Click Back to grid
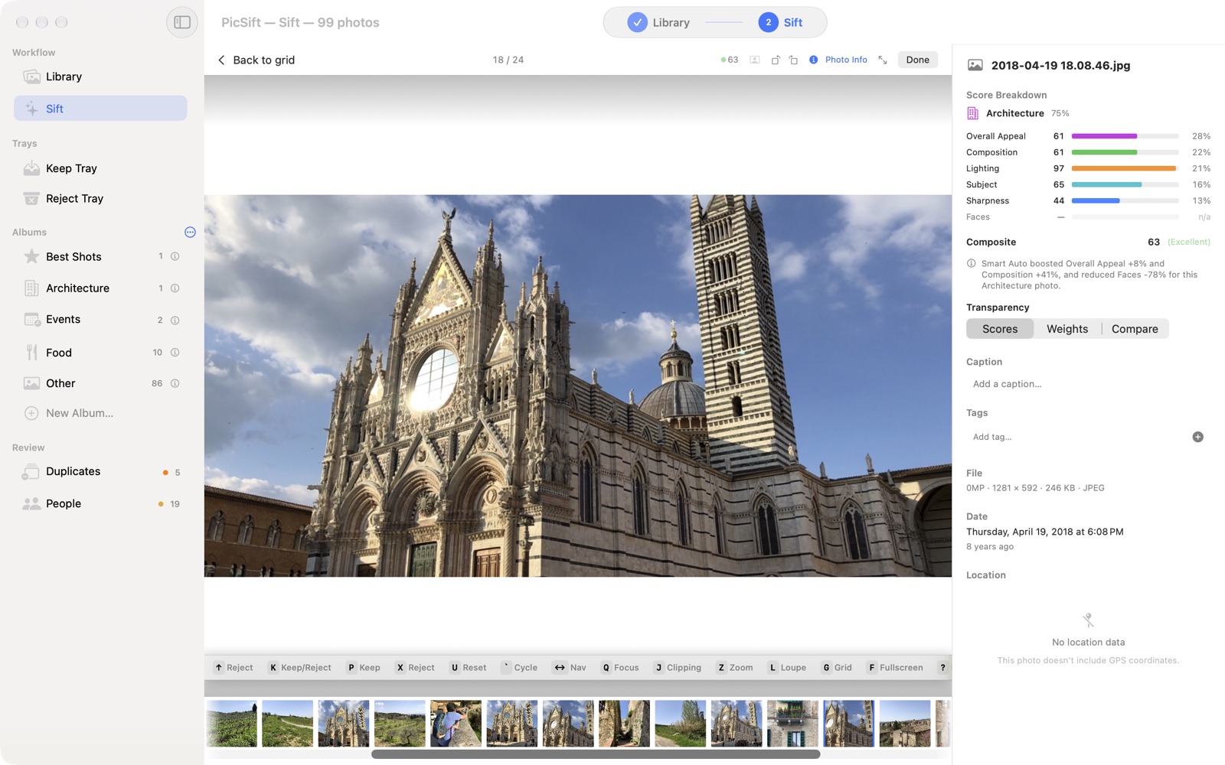Viewport: 1225px width, 765px height. coord(256,60)
